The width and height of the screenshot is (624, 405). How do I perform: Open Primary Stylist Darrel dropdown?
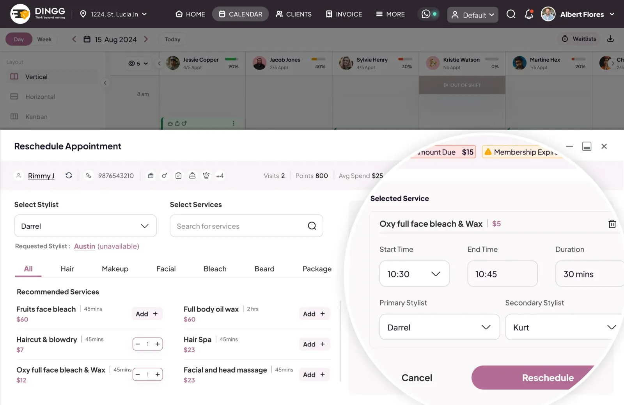[440, 327]
